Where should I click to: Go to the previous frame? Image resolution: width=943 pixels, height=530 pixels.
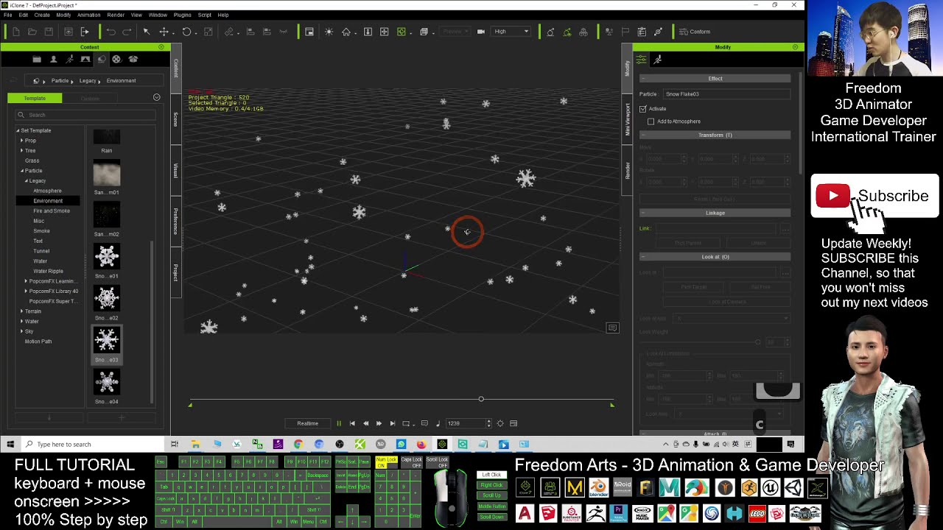(x=365, y=423)
